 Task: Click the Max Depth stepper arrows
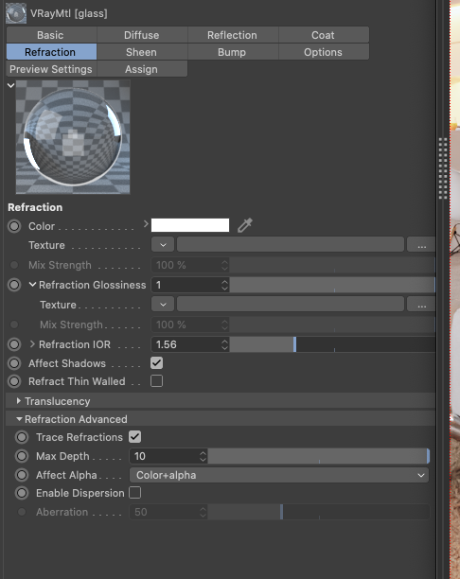pyautogui.click(x=203, y=456)
